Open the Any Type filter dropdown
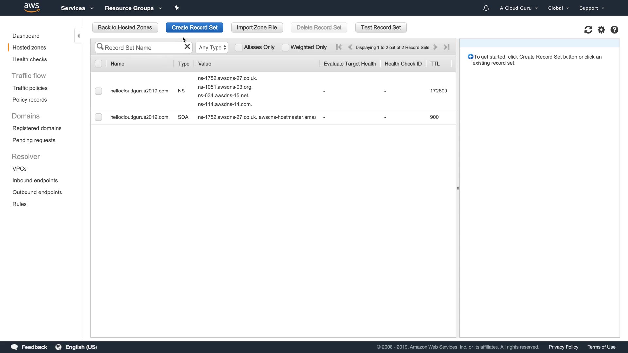Image resolution: width=628 pixels, height=353 pixels. (x=212, y=47)
